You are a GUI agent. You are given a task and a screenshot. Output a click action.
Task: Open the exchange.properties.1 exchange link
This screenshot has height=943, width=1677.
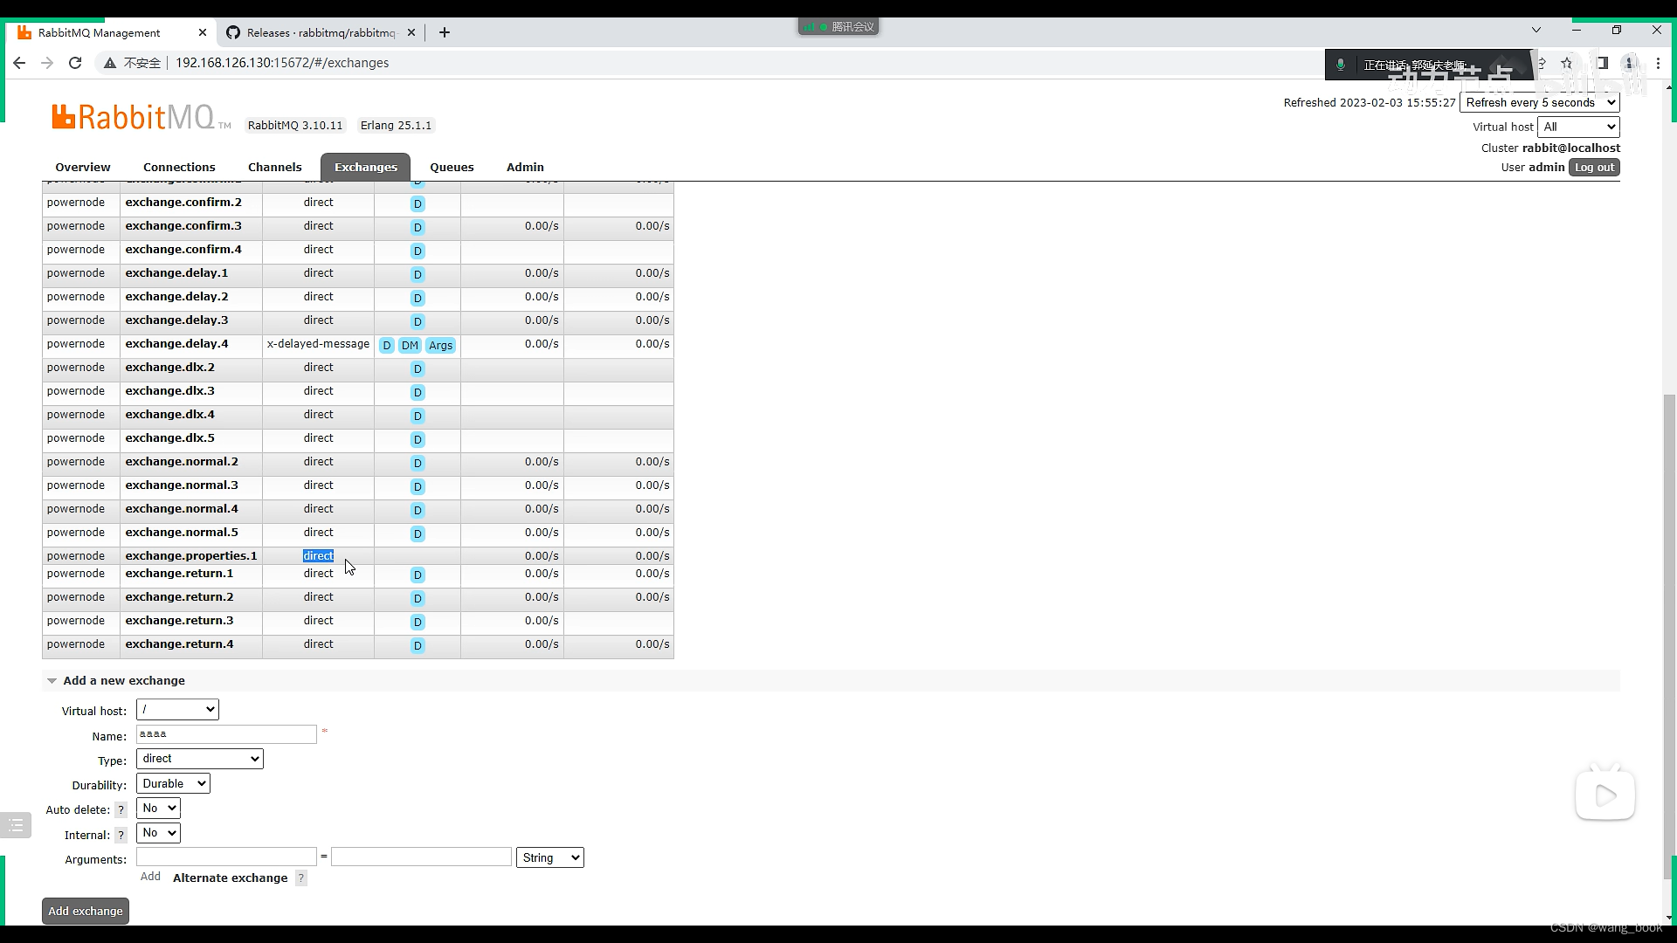pyautogui.click(x=190, y=556)
